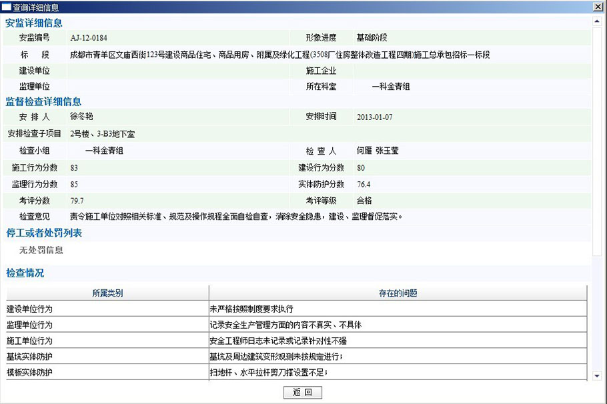Viewport: 607px width, 404px height.
Task: Click the issue 未严格按照制度要求执行
Action: click(251, 309)
